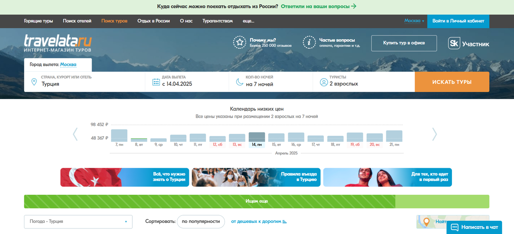This screenshot has height=234, width=514.
Task: Click the destination field with Турция
Action: (85, 82)
